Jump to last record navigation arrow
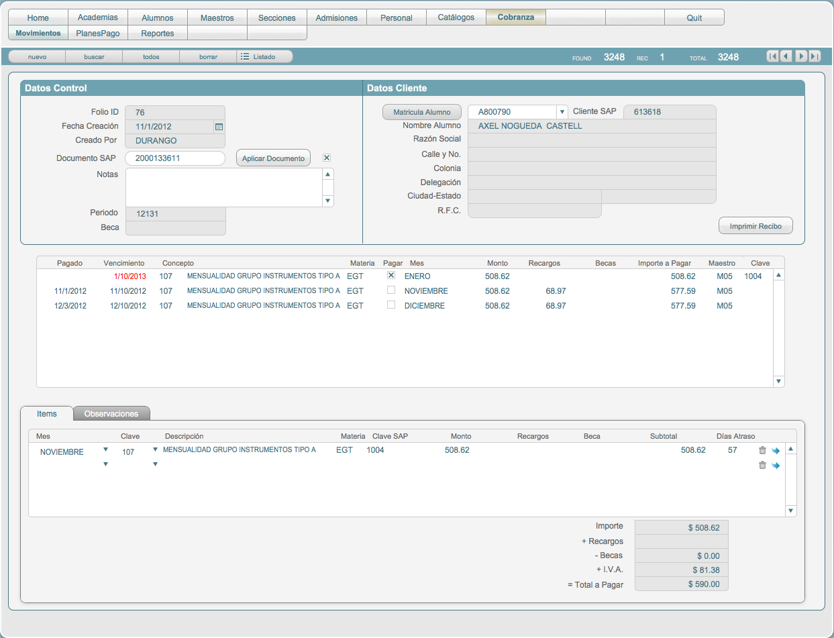The image size is (834, 638). click(x=815, y=56)
